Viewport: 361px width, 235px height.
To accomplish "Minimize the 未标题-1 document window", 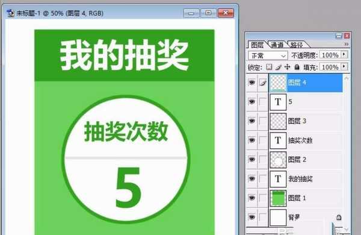I will (x=191, y=13).
